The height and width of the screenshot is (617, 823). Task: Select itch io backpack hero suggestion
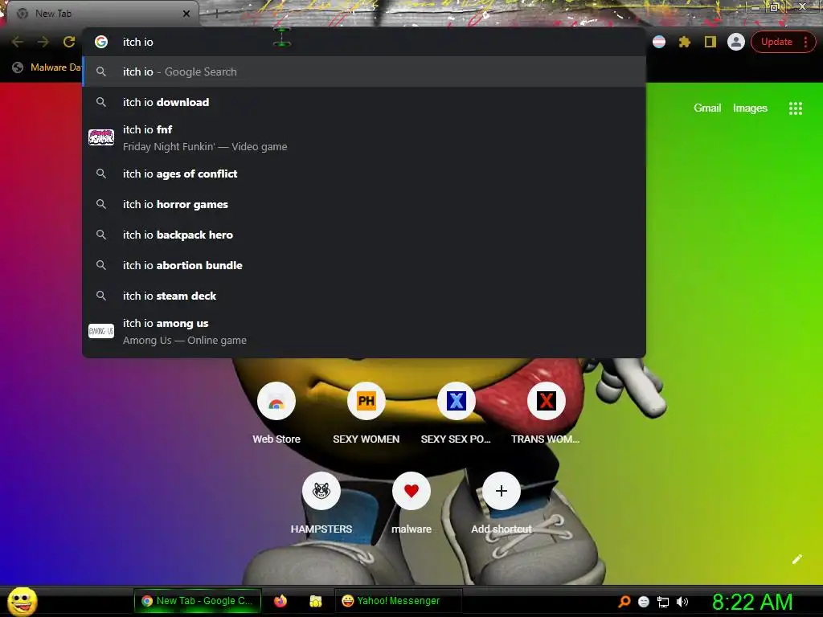pyautogui.click(x=364, y=235)
